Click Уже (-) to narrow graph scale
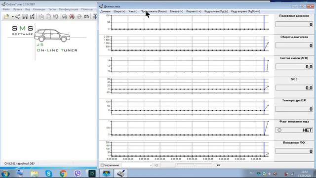 (x=133, y=11)
